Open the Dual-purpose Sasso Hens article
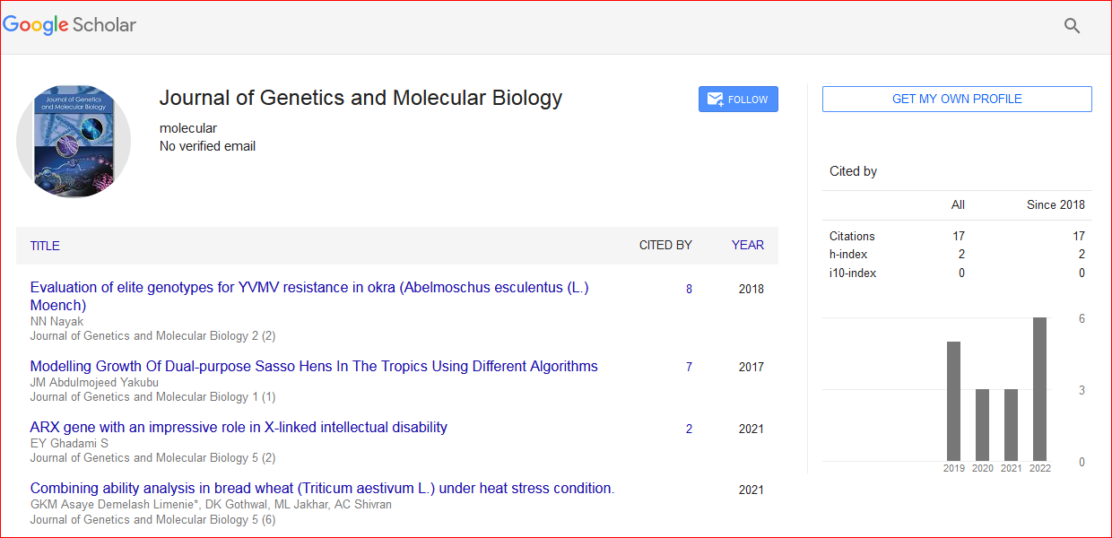The width and height of the screenshot is (1112, 538). [314, 366]
